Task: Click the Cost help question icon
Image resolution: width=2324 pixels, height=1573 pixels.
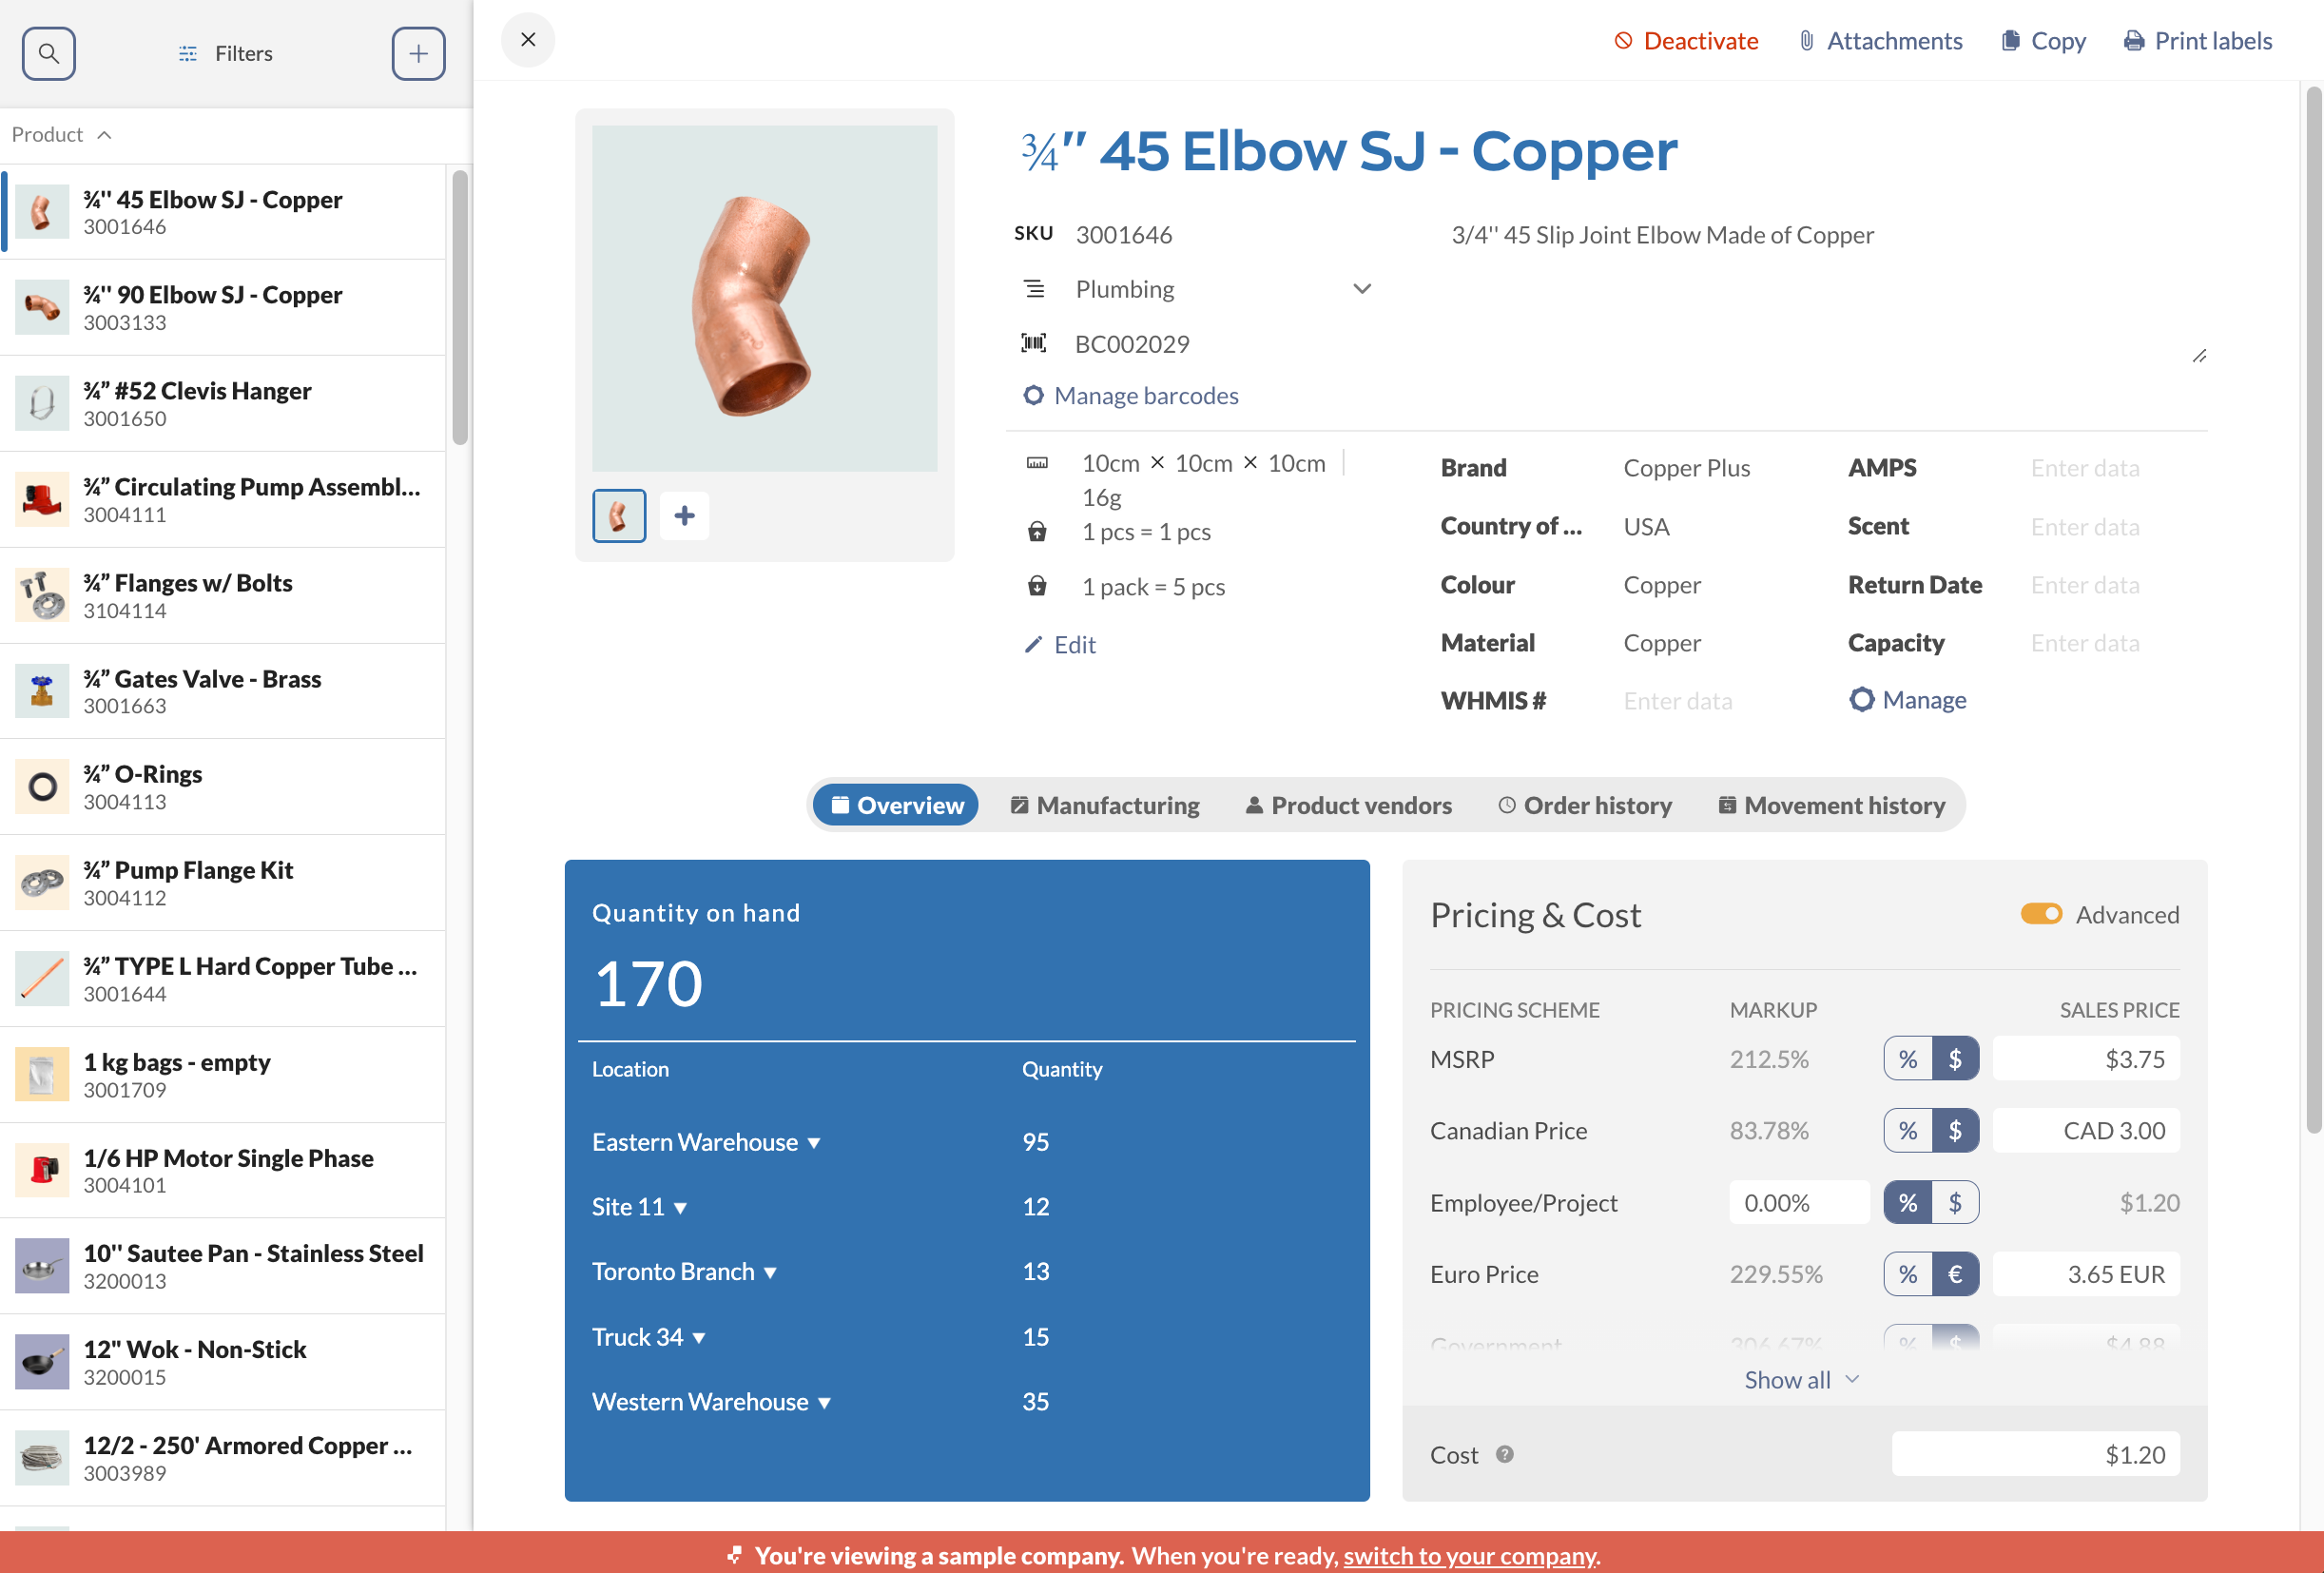Action: tap(1504, 1454)
